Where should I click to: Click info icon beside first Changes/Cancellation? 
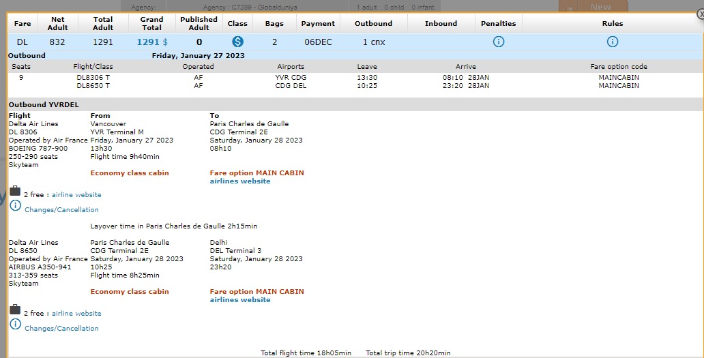click(16, 206)
